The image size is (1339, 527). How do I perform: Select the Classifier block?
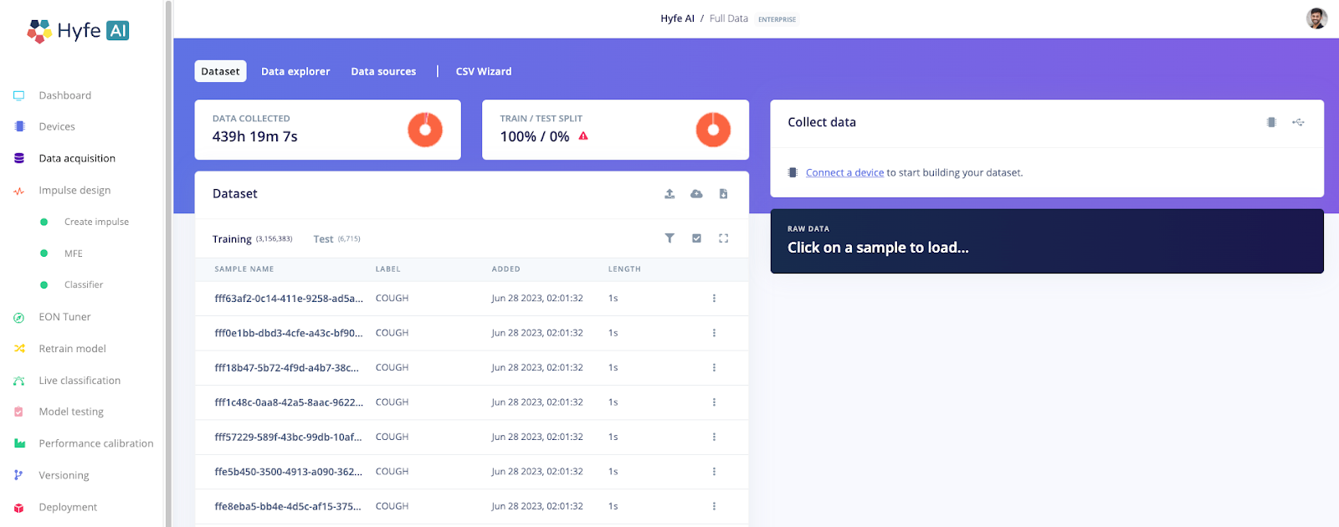point(84,285)
